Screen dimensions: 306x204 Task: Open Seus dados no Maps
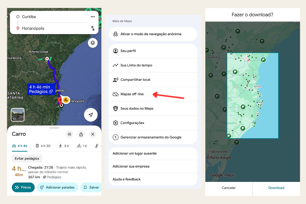point(153,109)
